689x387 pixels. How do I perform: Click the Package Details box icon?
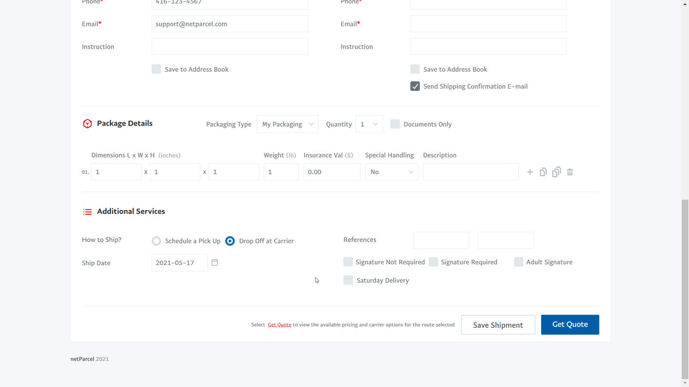click(x=87, y=124)
